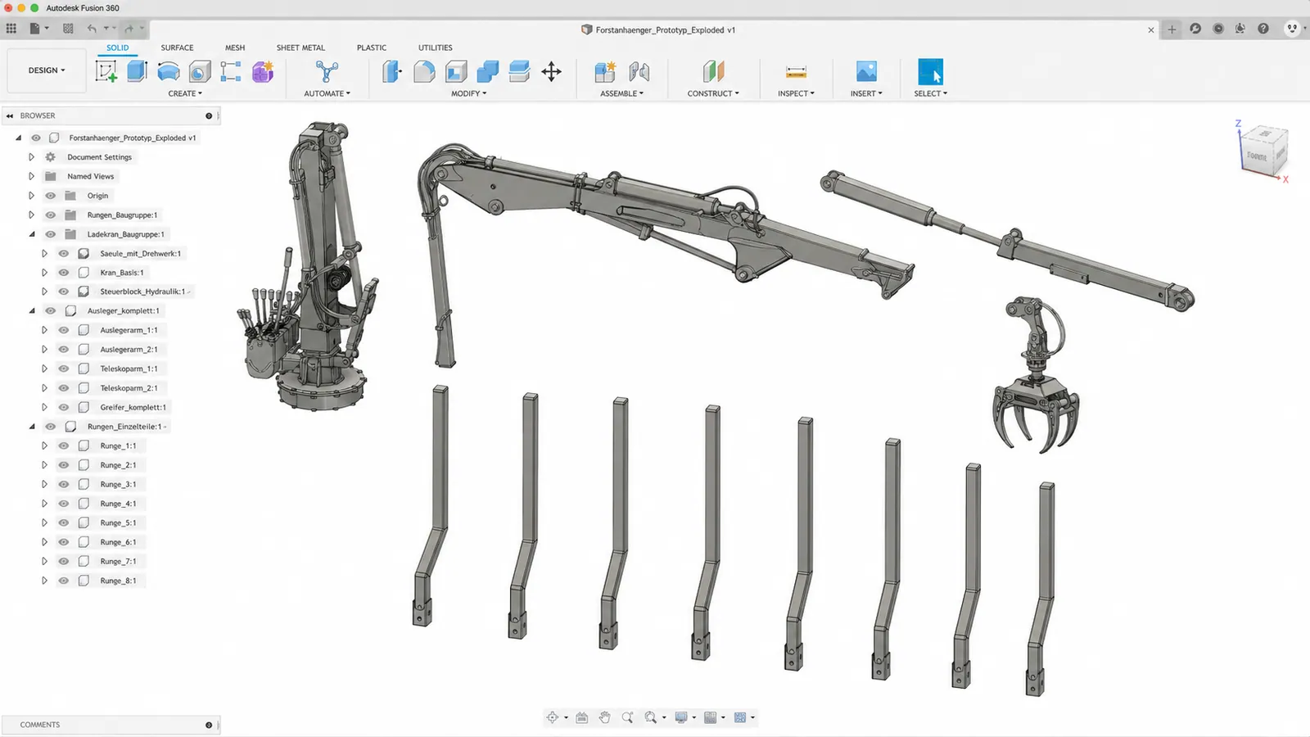1310x737 pixels.
Task: Click the Insert image icon
Action: pos(866,72)
